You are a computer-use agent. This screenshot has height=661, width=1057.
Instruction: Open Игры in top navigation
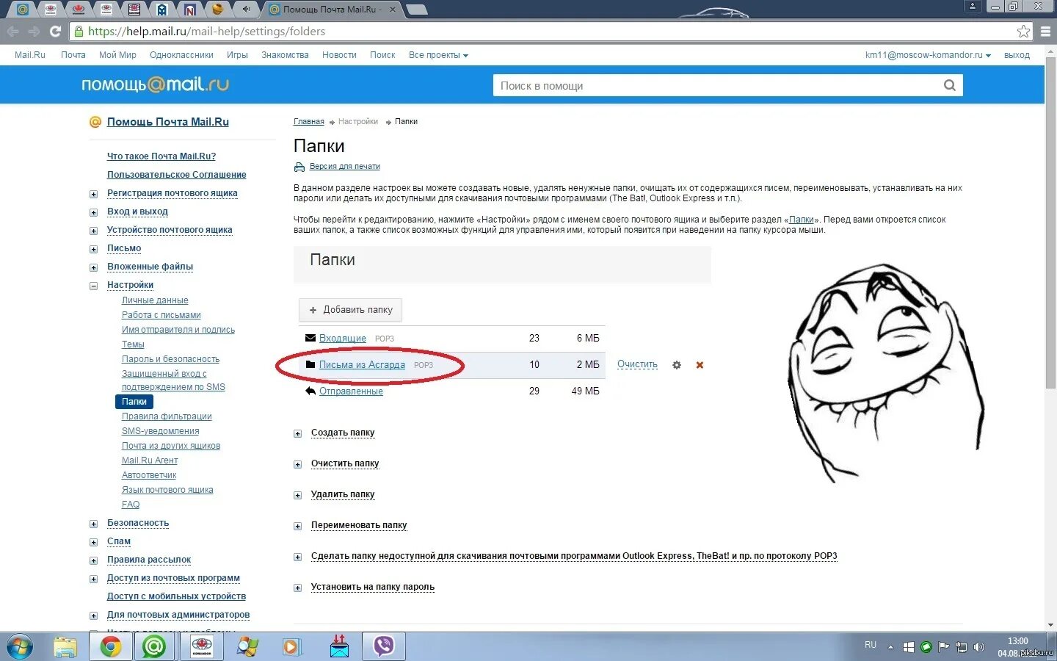pos(237,55)
